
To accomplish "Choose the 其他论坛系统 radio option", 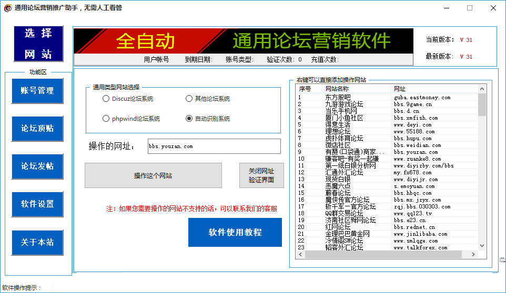I will (x=189, y=99).
